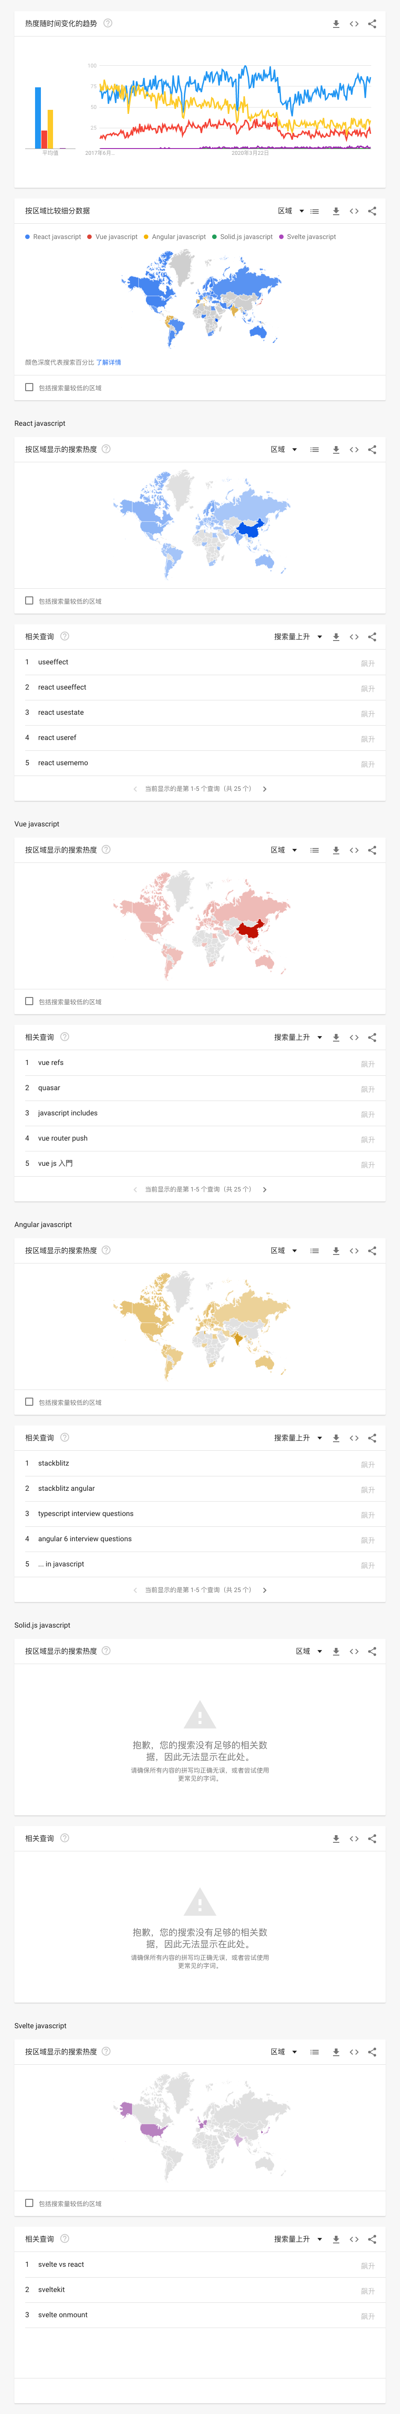Open the 'typescript interview questions' query row

(x=200, y=1513)
